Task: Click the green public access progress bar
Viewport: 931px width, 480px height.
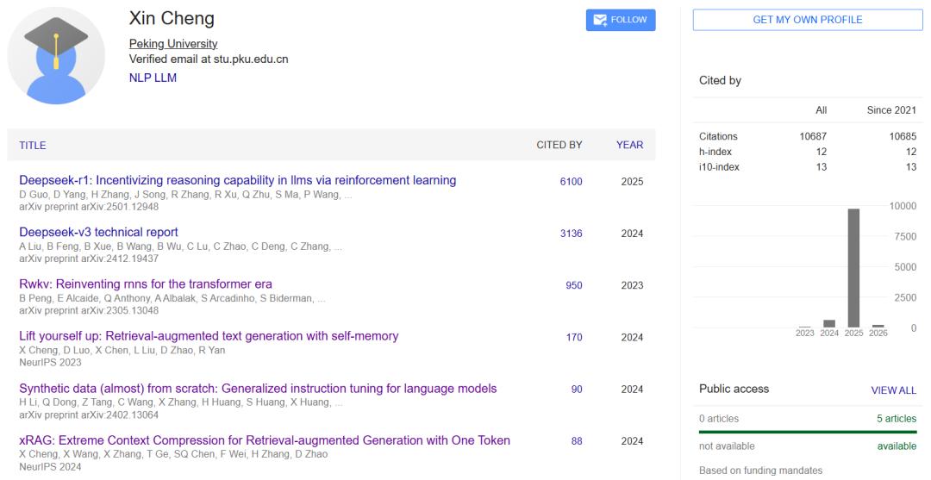Action: tap(807, 432)
